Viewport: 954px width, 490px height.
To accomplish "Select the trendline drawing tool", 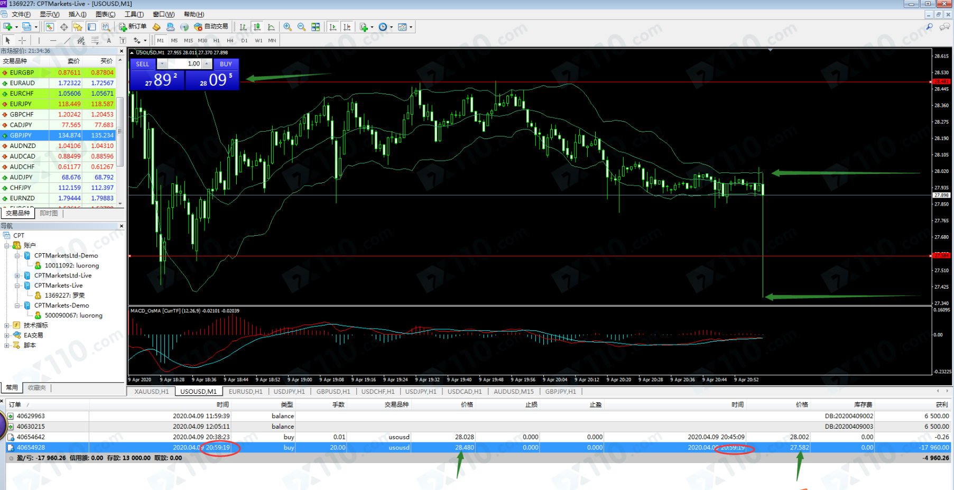I will (67, 40).
